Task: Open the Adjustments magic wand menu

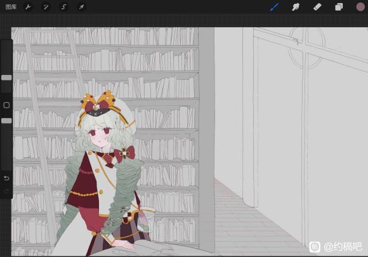Action: click(46, 7)
